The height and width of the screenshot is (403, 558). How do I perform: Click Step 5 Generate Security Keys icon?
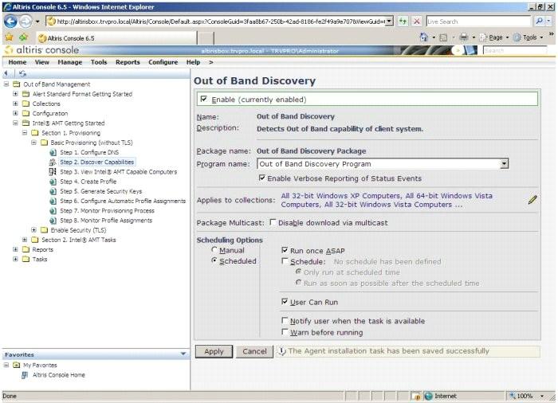(x=53, y=191)
